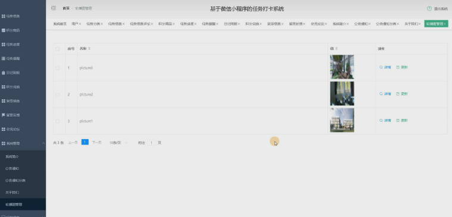This screenshot has height=217, width=452.
Task: Close the 系统简介 tab with its x
Action: pos(348,24)
